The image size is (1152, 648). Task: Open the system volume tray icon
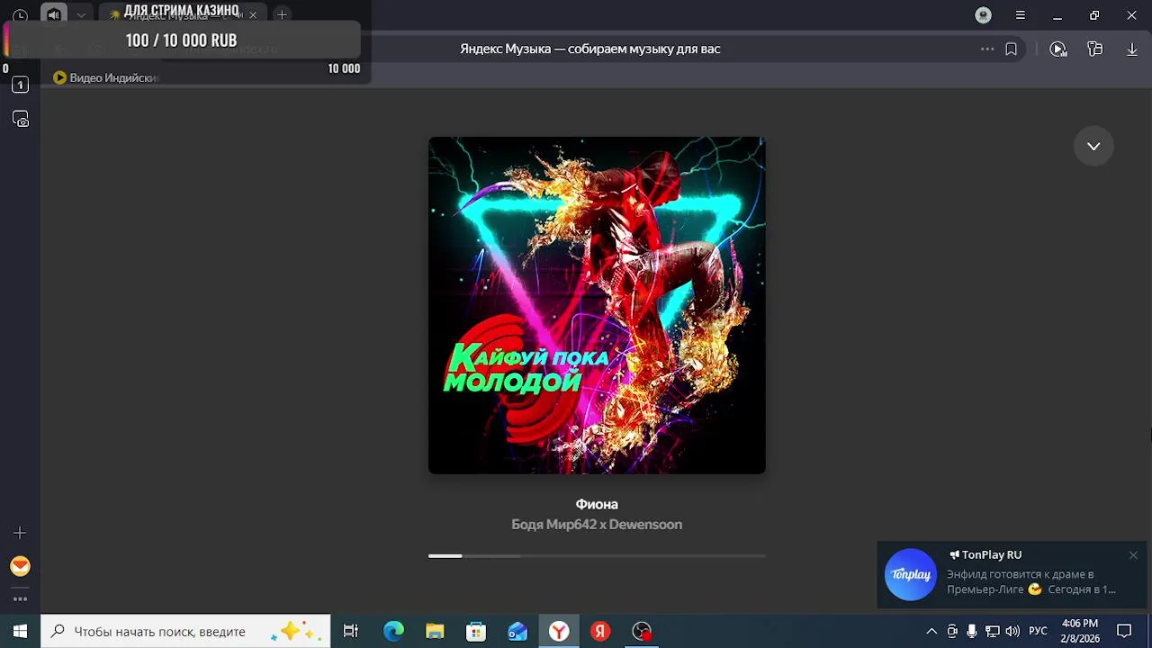point(1012,631)
